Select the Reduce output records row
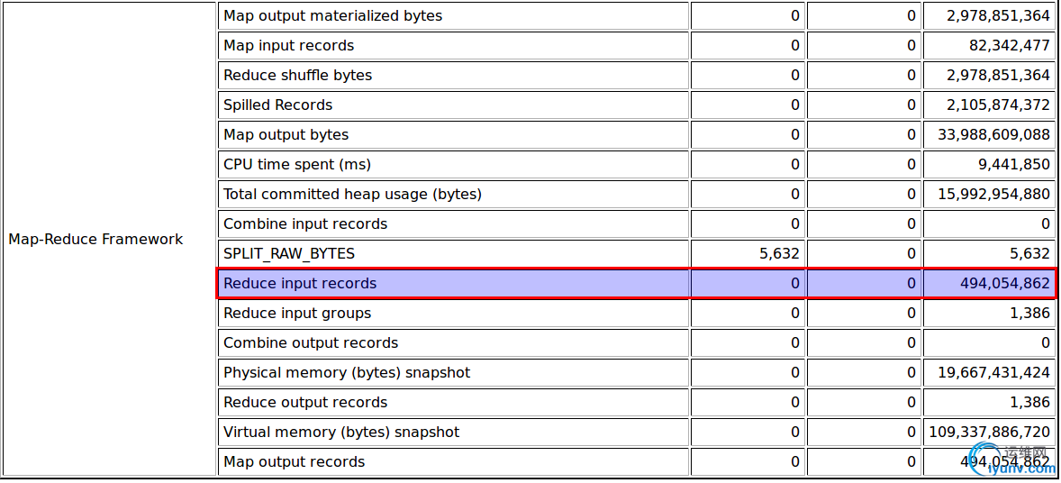This screenshot has height=483, width=1061. click(636, 403)
